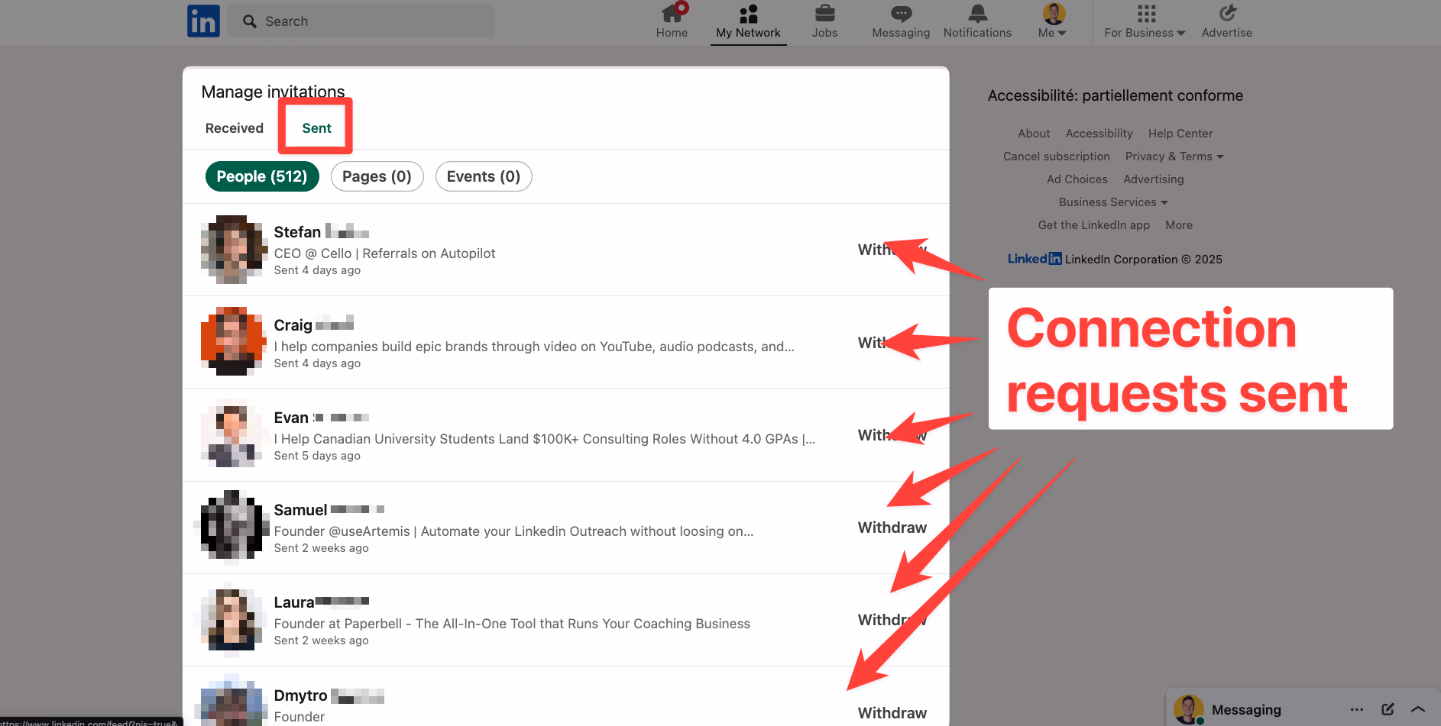Click the LinkedIn logo icon
Viewport: 1441px width, 726px height.
point(203,21)
